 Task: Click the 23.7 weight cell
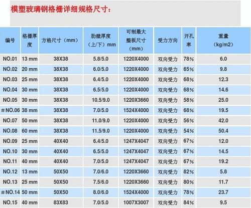click(223, 192)
